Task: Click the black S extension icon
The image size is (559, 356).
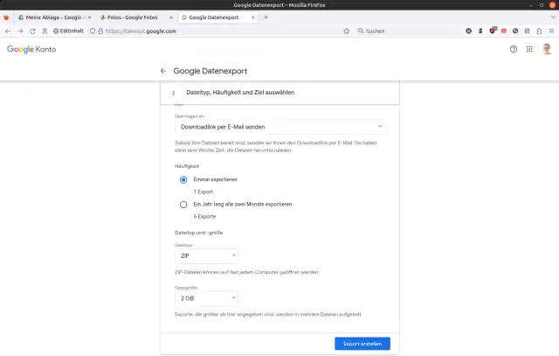Action: click(480, 31)
